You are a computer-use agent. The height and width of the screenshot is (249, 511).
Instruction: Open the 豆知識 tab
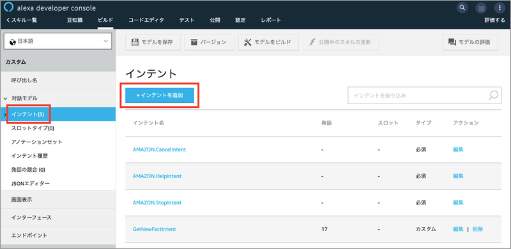click(x=75, y=20)
